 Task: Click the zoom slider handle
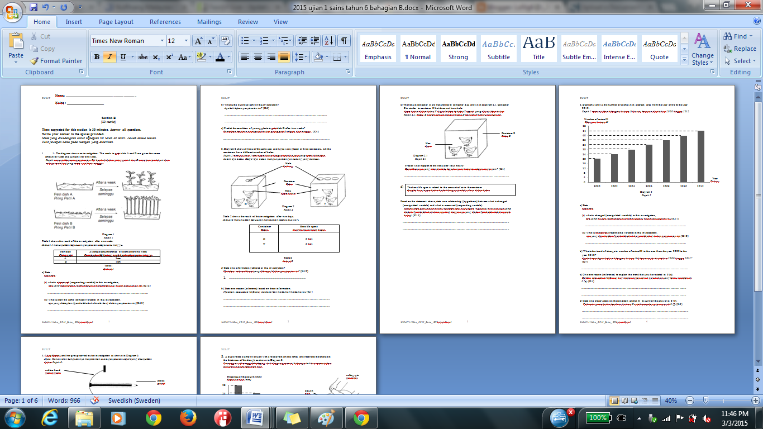705,401
